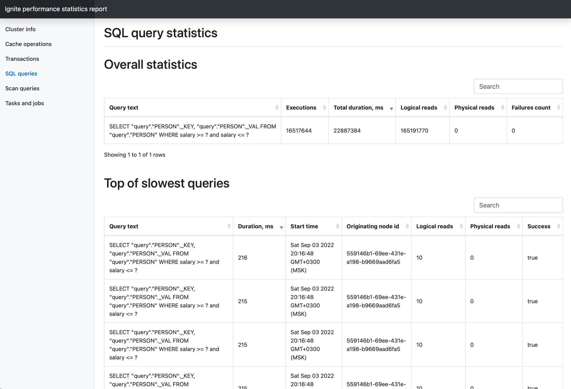The width and height of the screenshot is (571, 389).
Task: Toggle sort direction on Total duration column
Action: tap(392, 108)
